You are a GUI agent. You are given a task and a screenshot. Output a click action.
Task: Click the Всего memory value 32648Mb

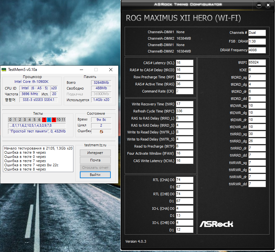point(101,82)
